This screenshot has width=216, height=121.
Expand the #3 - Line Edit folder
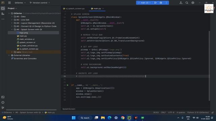click(12, 20)
